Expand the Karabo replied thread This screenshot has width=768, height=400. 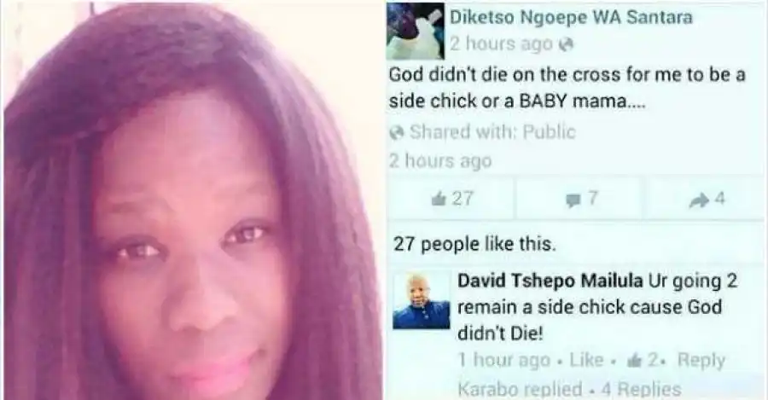520,390
